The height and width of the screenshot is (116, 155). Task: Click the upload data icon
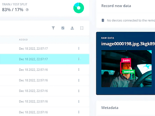point(72,28)
